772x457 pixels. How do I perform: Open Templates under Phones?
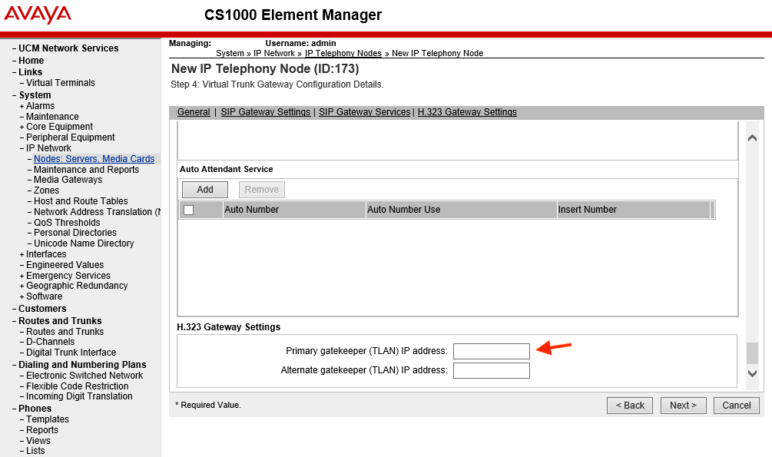48,419
